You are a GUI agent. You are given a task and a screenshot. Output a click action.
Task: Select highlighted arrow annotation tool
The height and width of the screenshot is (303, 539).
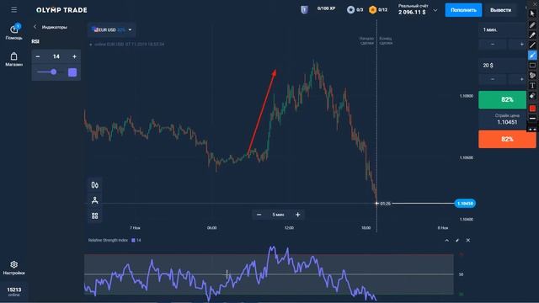click(532, 55)
